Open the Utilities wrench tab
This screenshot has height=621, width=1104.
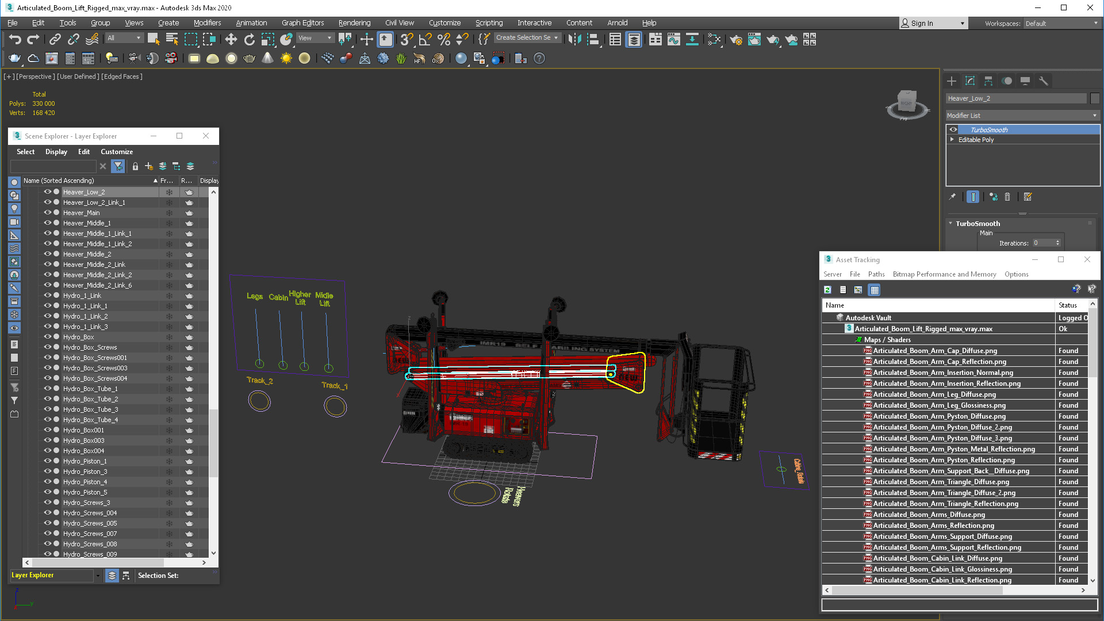tap(1044, 81)
